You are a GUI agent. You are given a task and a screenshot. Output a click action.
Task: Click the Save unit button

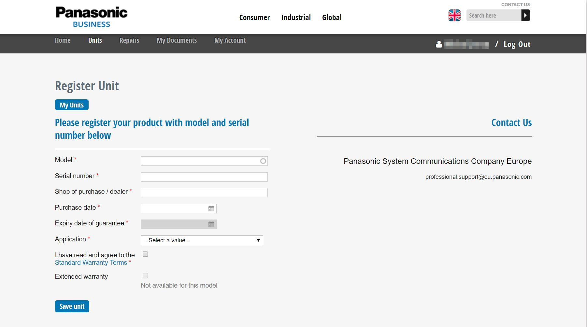coord(72,306)
